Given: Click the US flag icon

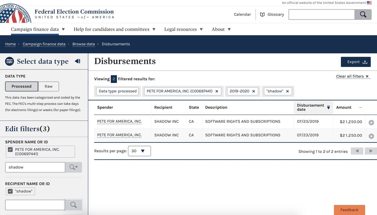Looking at the screenshot, I should click(369, 3).
